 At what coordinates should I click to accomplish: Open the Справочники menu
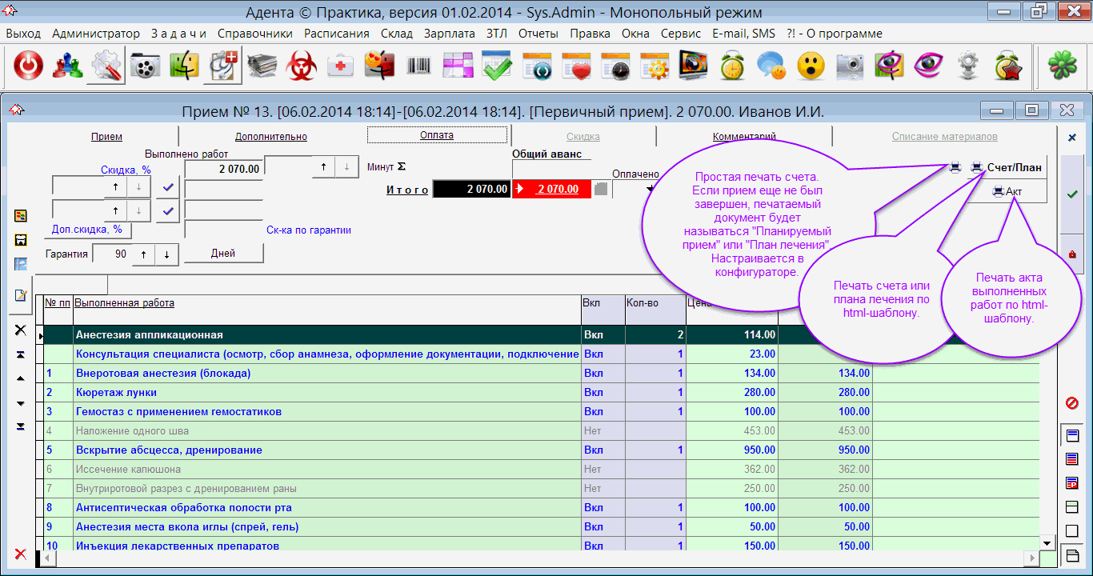pos(254,34)
